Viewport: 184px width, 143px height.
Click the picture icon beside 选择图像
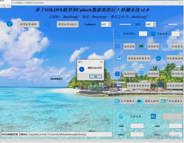point(117,46)
